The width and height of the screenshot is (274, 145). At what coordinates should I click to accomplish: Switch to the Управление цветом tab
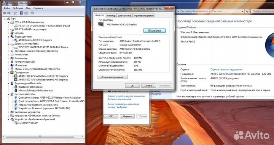pos(143,16)
